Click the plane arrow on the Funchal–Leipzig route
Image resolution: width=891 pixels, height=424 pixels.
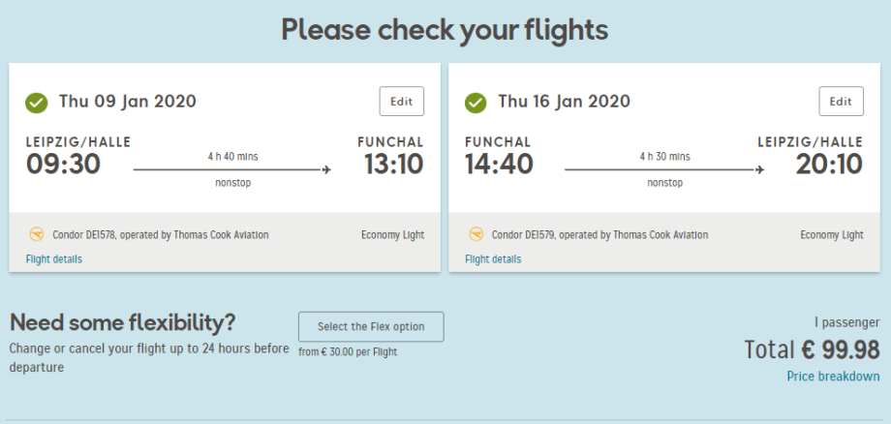[760, 170]
